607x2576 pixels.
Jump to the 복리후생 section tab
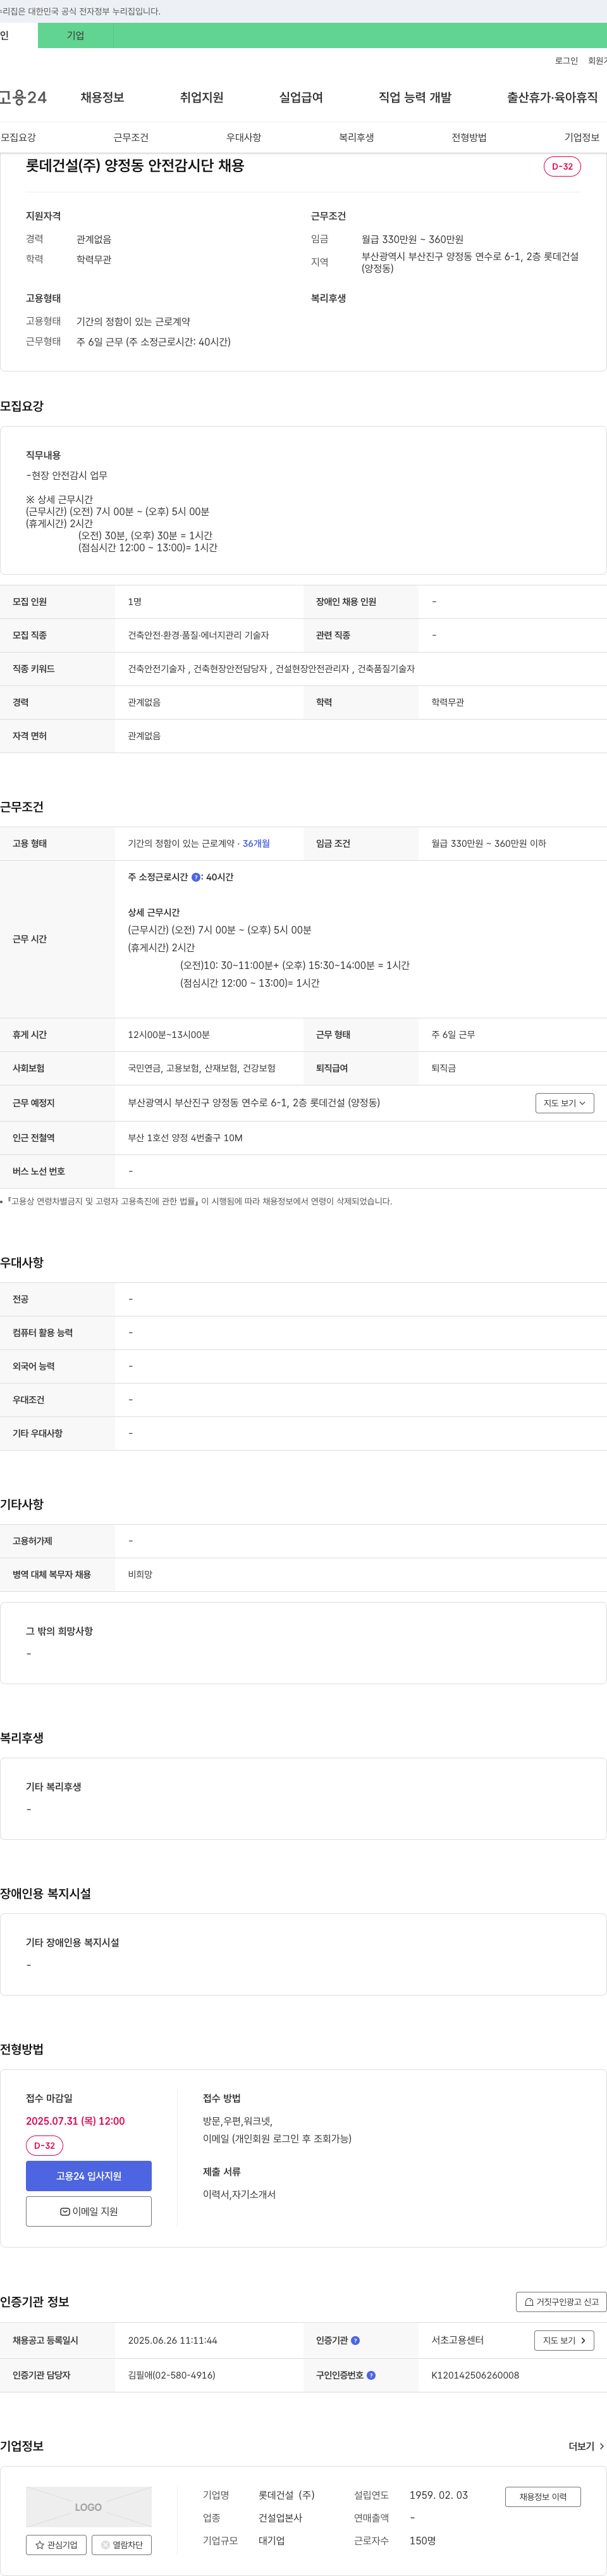[x=357, y=137]
